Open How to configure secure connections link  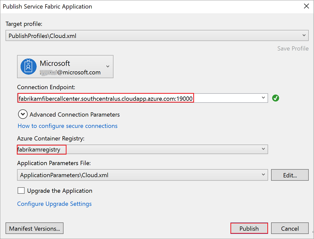(67, 126)
